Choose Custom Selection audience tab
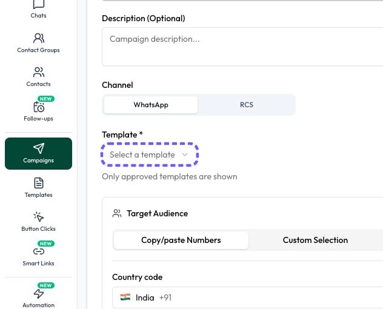383x309 pixels. coord(315,240)
